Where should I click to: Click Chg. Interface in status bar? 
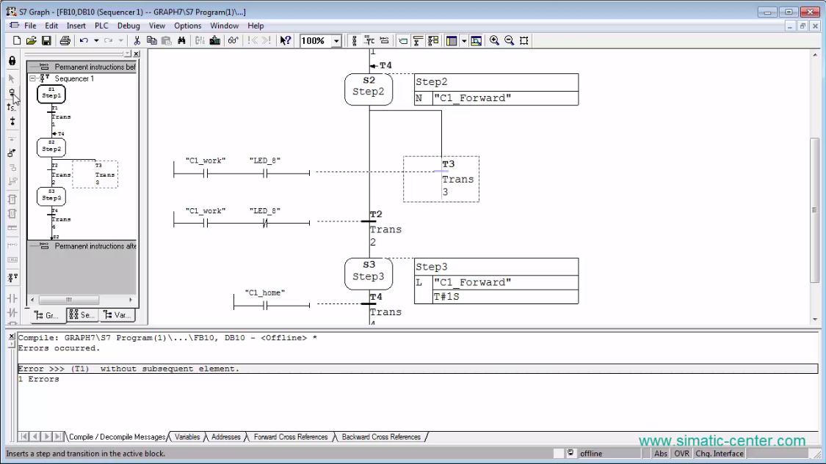click(x=719, y=454)
